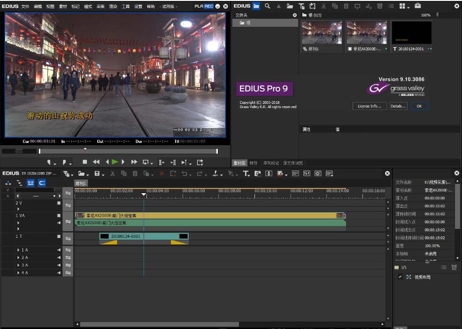Open the 工具 menu
The image size is (462, 329).
pos(125,6)
